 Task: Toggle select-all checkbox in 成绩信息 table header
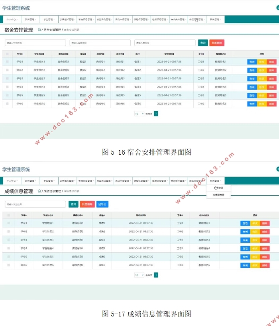8,215
